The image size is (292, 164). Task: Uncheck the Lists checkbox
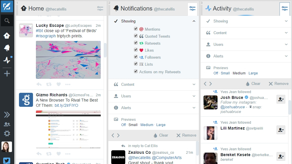(136, 64)
